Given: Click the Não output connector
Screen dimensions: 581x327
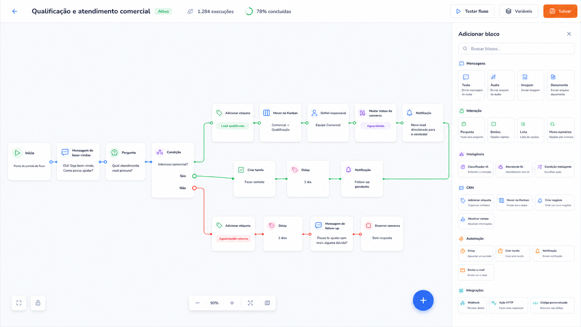Looking at the screenshot, I should pyautogui.click(x=194, y=188).
